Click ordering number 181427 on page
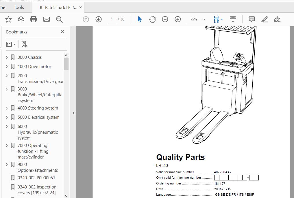The image size is (294, 198). coord(220,184)
